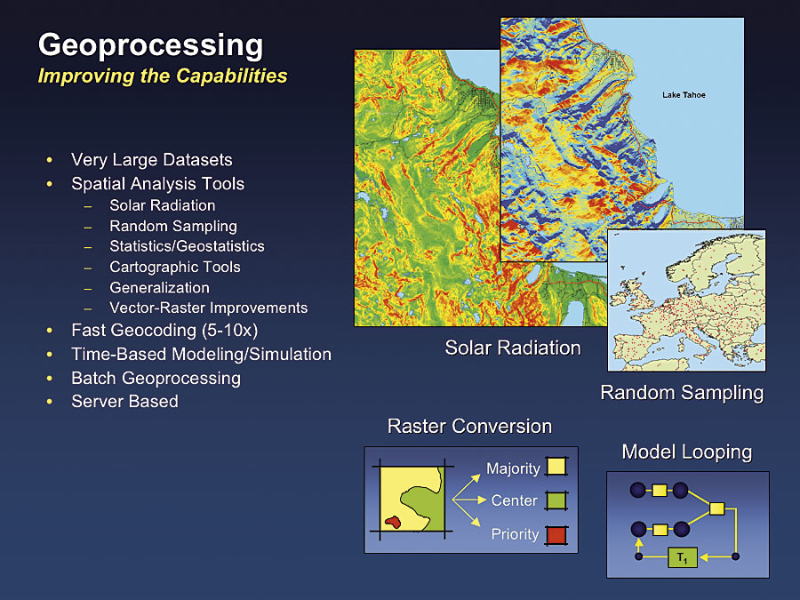Click the 'Vector-Raster Improvements' sub-bullet
Screen dimensions: 800x600
click(208, 308)
